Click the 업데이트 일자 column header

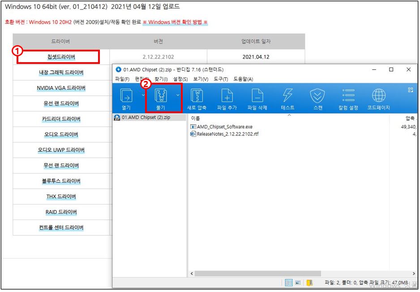[256, 42]
